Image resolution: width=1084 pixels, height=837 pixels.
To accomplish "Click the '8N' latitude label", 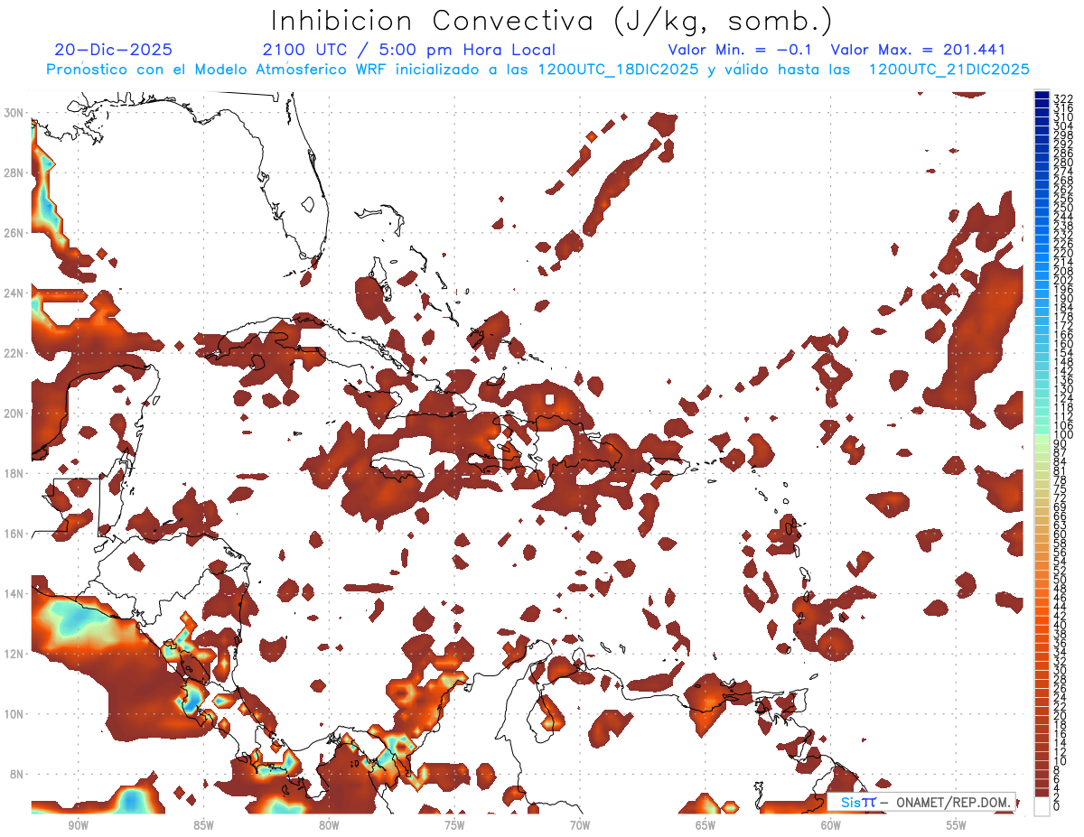I will coord(18,774).
